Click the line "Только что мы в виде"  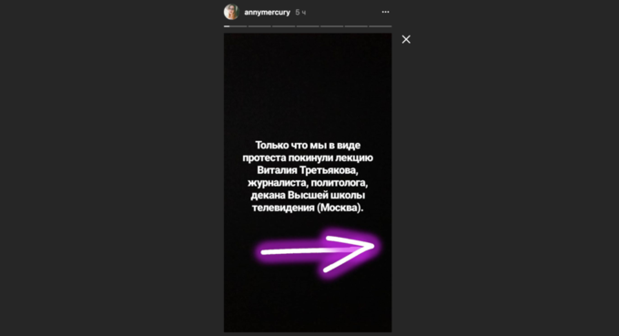308,146
